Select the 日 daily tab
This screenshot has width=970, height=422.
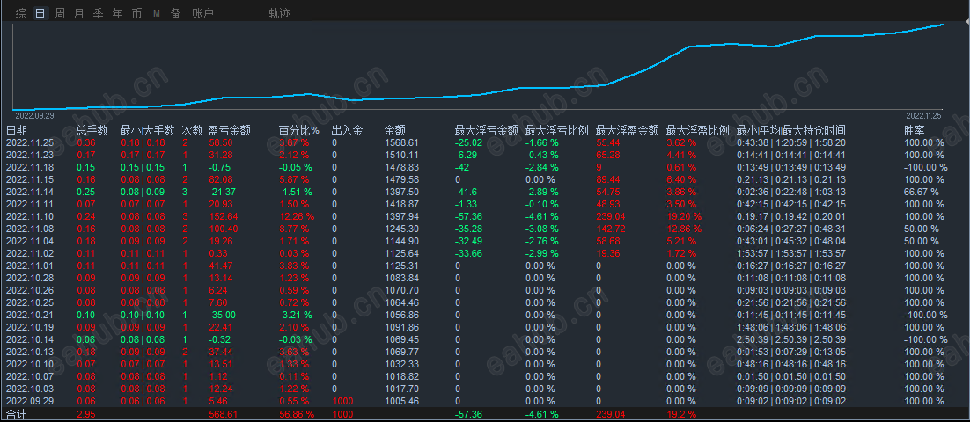(x=40, y=13)
